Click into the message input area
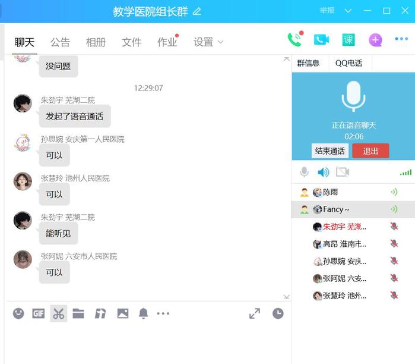Image resolution: width=415 pixels, height=364 pixels. point(148,343)
